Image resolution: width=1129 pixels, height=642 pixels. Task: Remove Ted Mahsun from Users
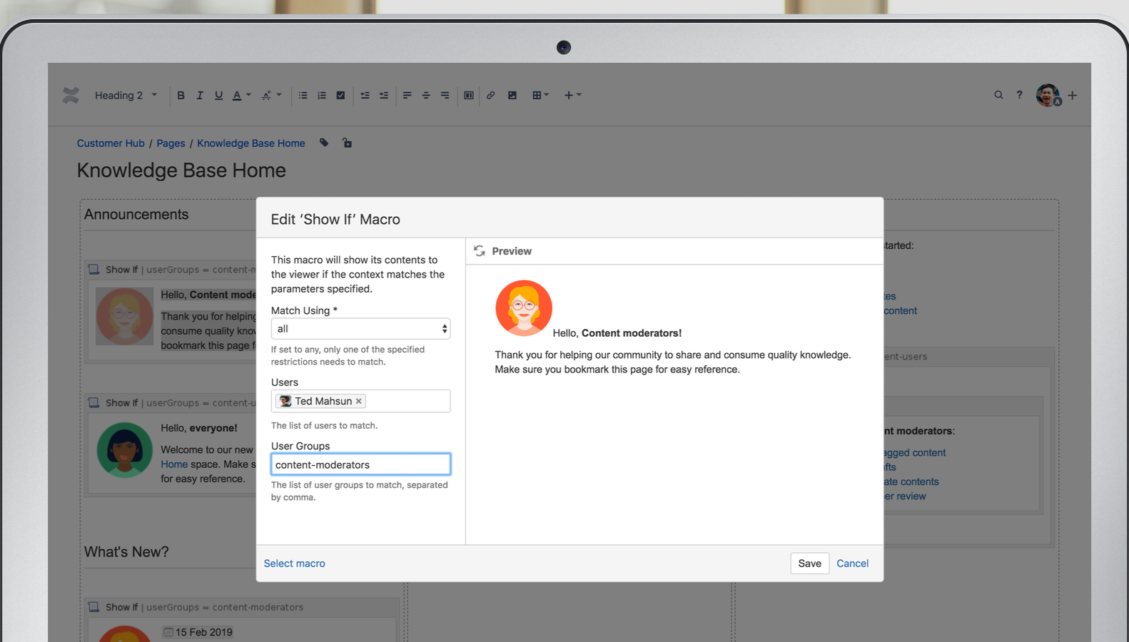tap(359, 402)
